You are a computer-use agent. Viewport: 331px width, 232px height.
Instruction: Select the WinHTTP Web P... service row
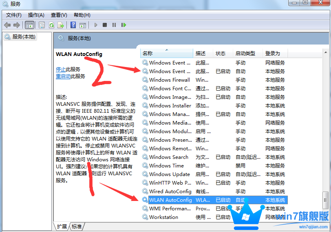214,183
